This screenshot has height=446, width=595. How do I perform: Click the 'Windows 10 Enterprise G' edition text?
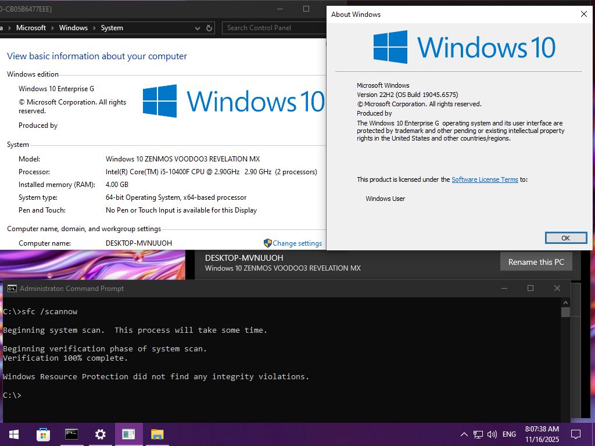coord(56,89)
